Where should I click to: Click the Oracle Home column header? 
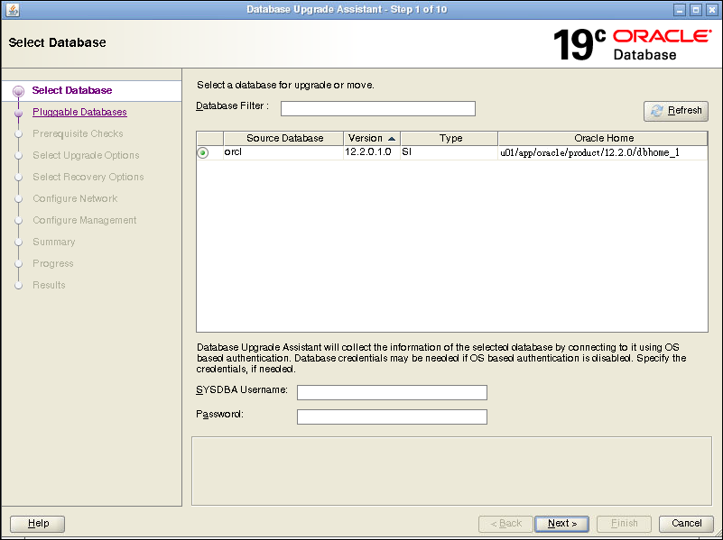click(603, 138)
